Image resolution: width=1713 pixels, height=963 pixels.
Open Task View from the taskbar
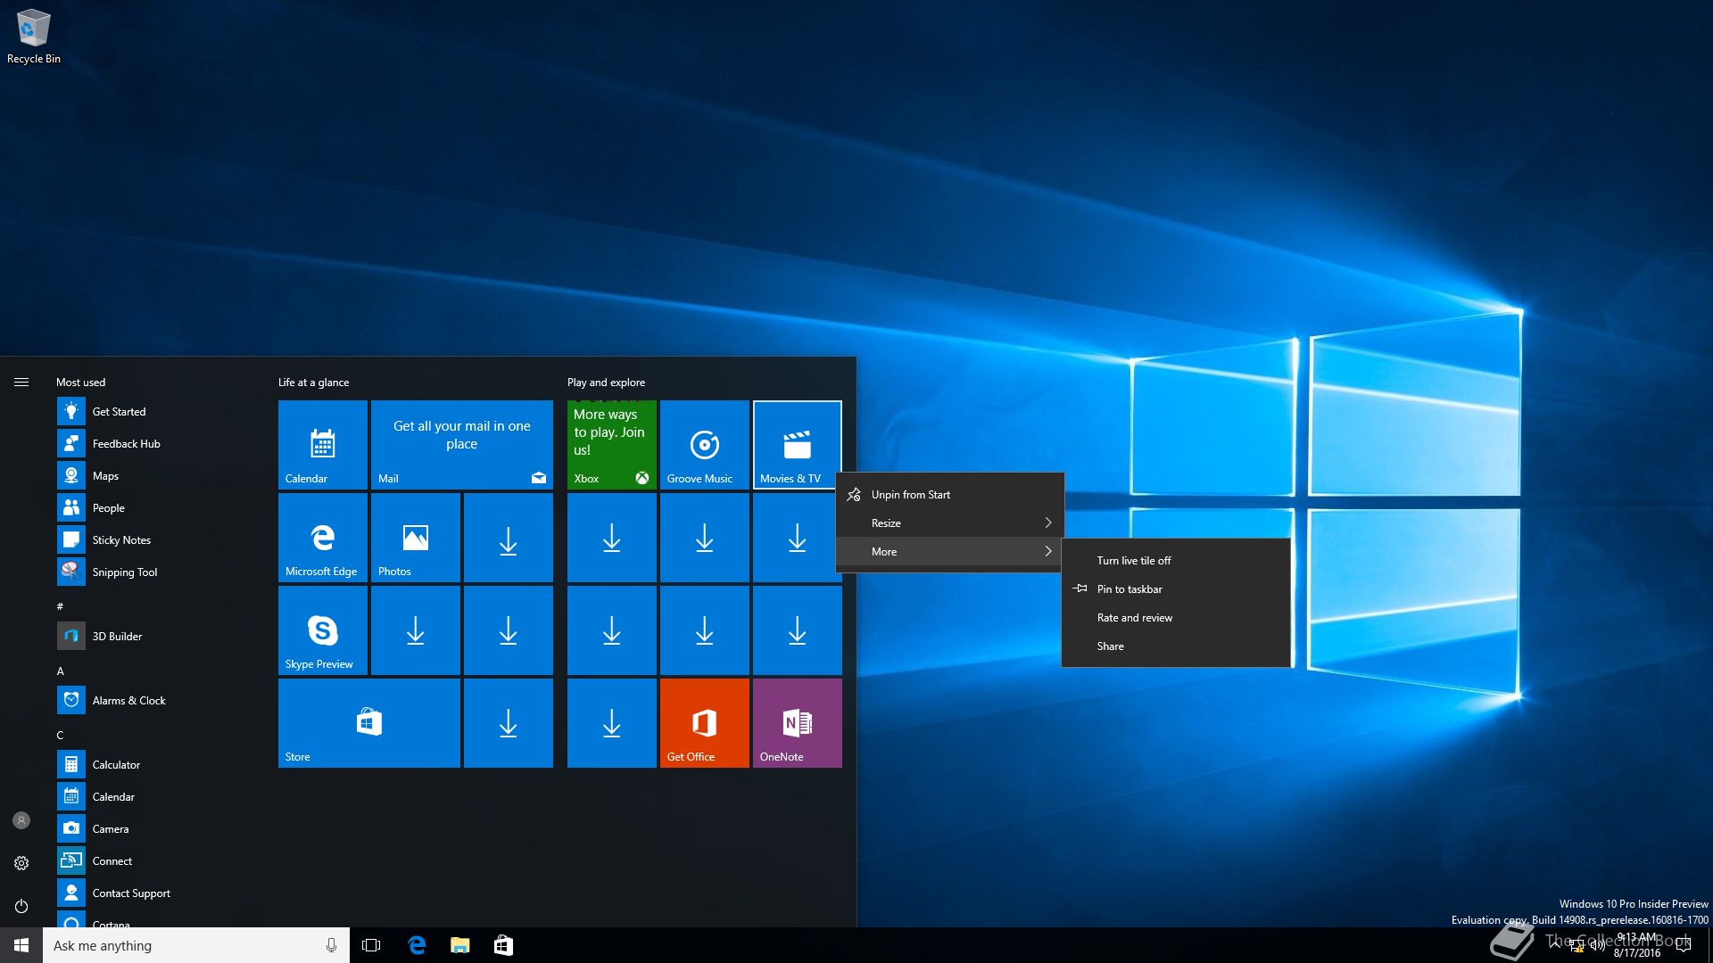tap(371, 945)
